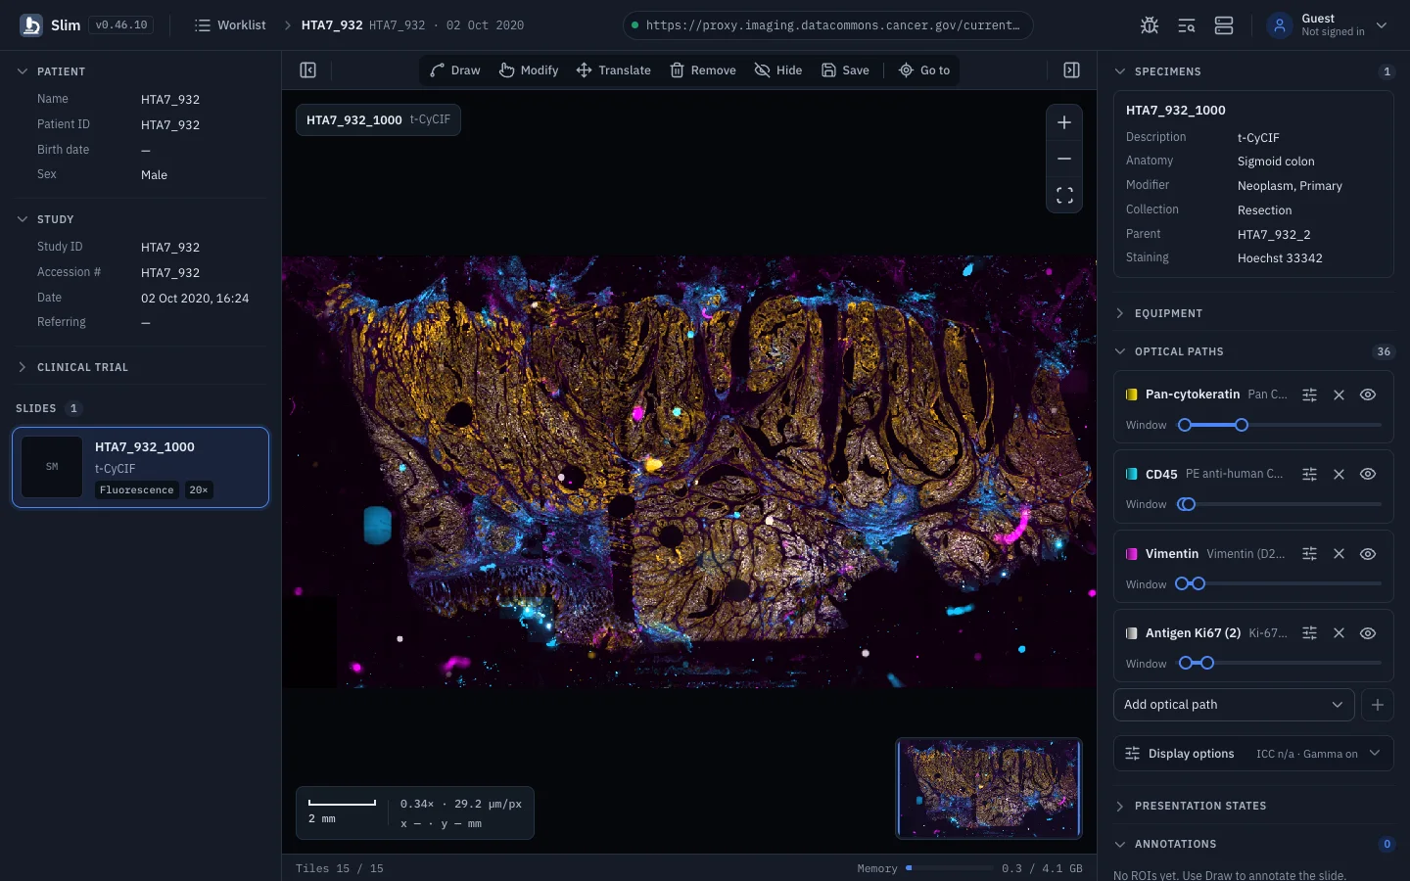Save annotations with Save button
1410x881 pixels.
click(845, 70)
